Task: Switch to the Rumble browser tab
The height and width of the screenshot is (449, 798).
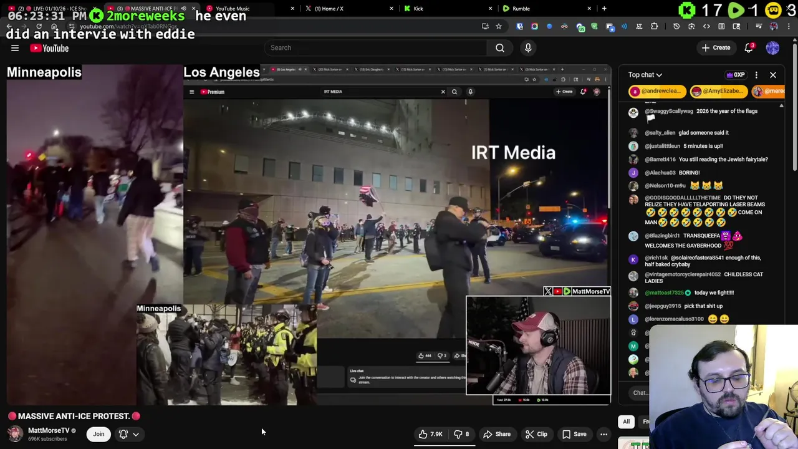Action: pos(521,9)
